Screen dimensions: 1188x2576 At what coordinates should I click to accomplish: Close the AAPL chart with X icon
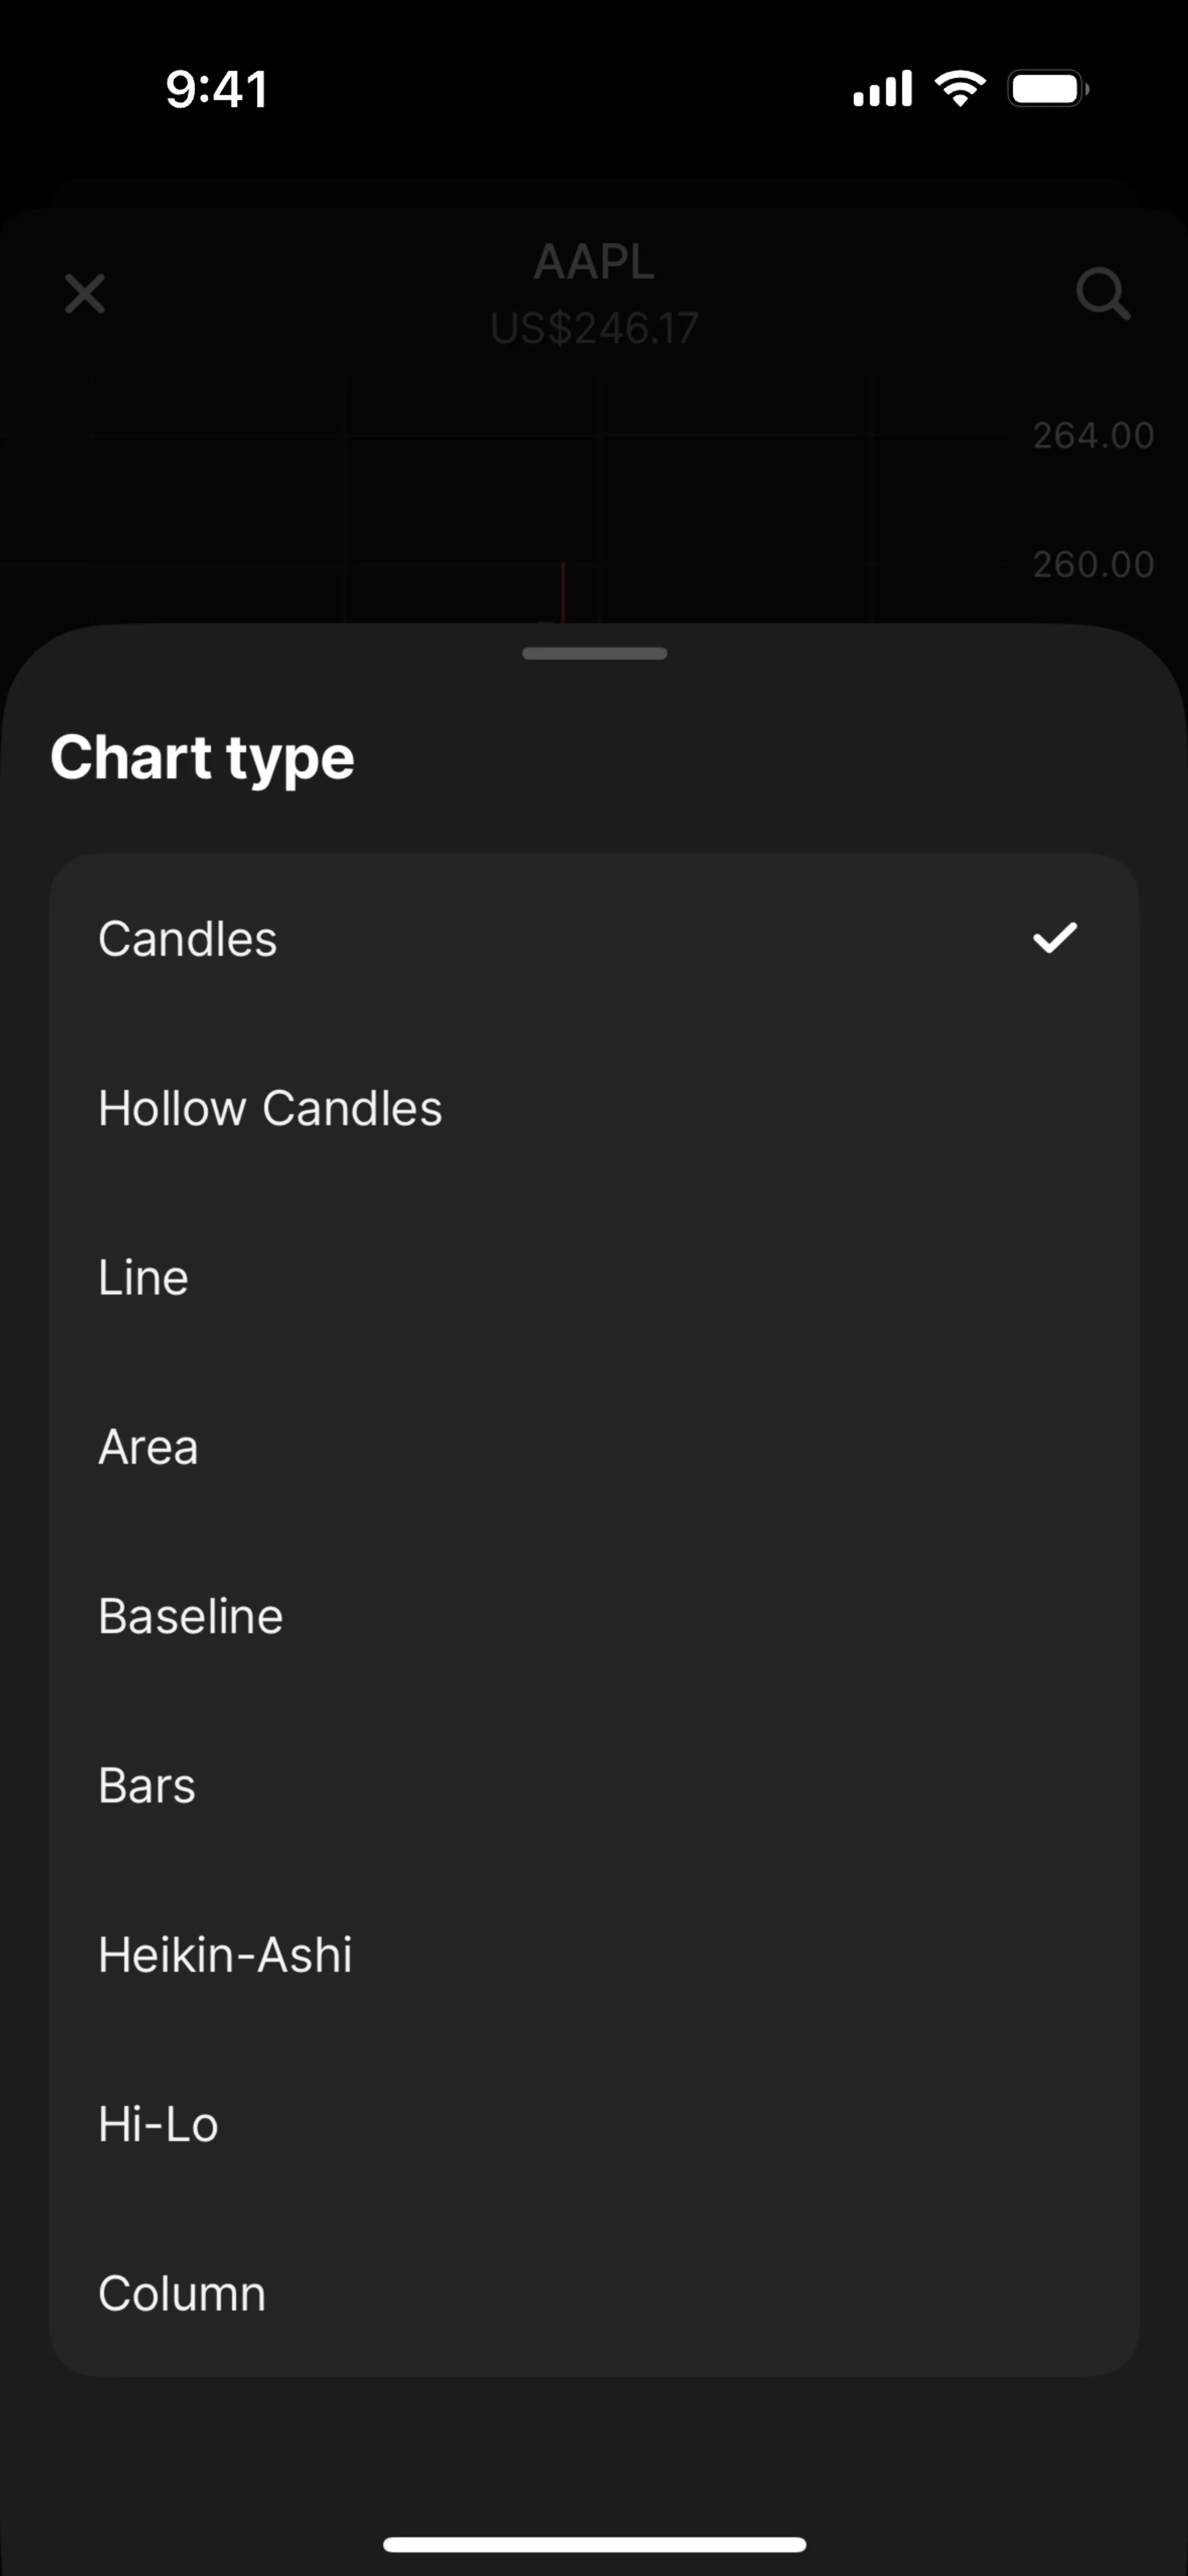point(85,294)
